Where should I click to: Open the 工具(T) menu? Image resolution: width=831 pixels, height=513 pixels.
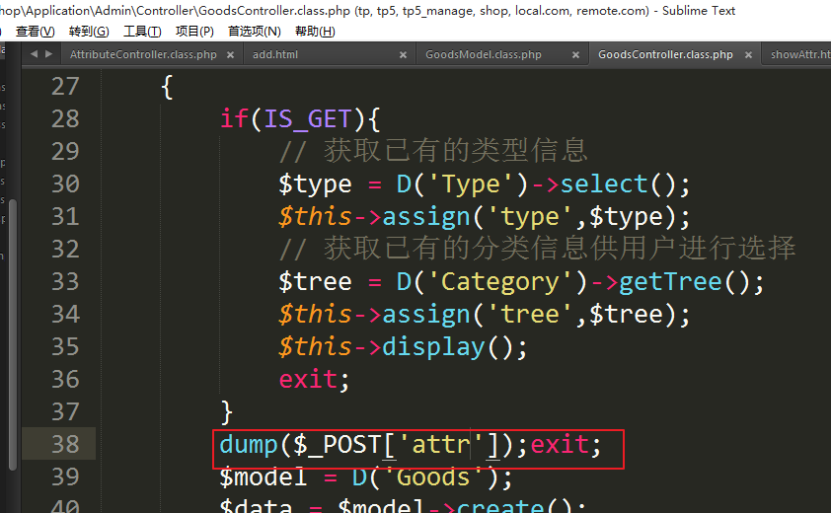coord(142,32)
